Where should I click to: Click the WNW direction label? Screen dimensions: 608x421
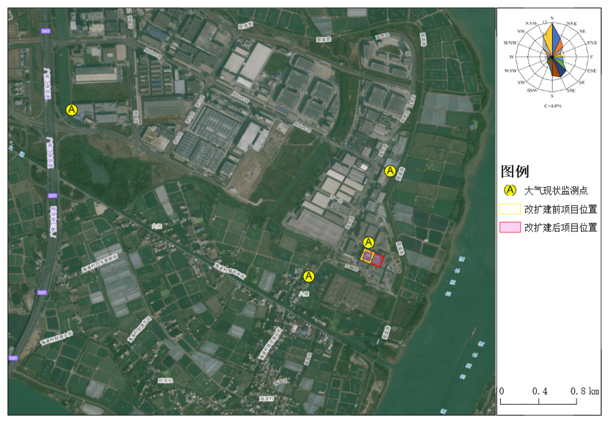coord(510,43)
